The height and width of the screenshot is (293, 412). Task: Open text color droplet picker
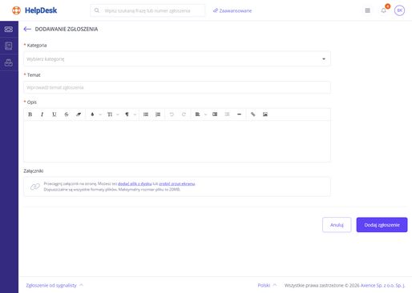(x=92, y=114)
